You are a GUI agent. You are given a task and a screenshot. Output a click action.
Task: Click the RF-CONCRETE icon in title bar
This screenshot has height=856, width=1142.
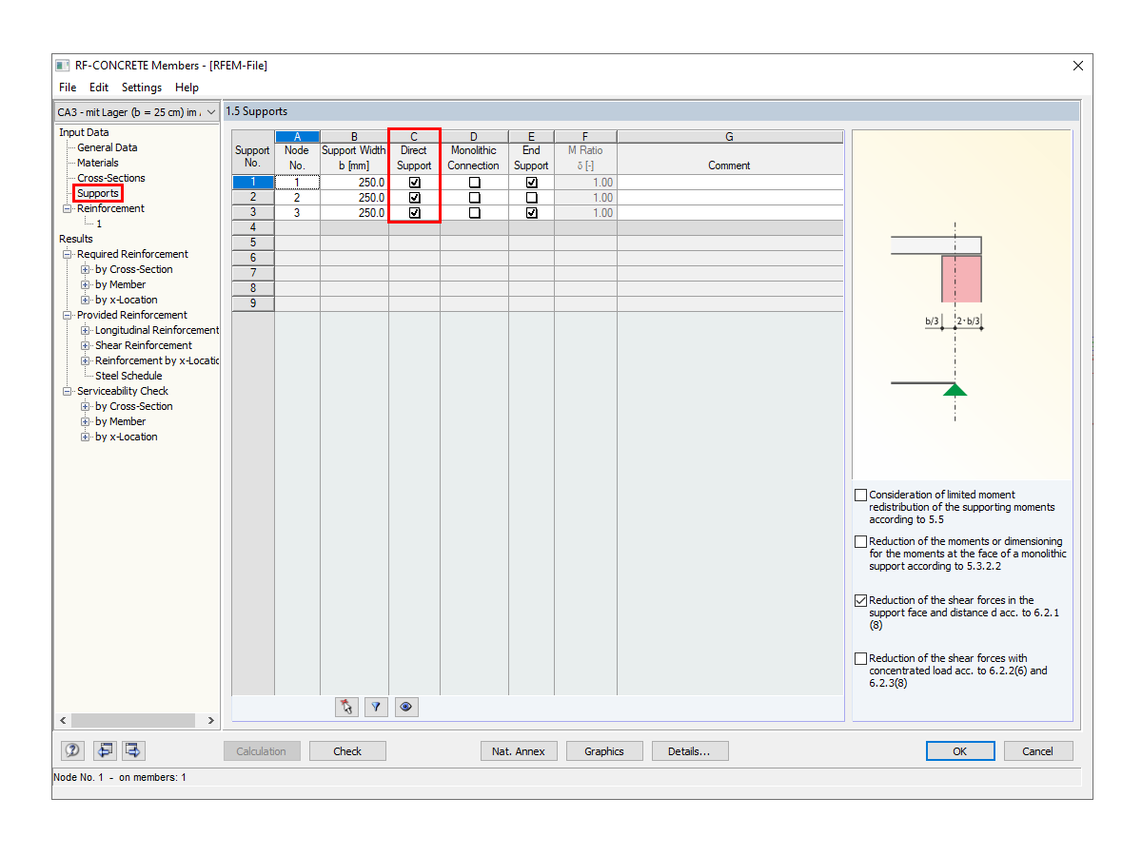tap(62, 66)
